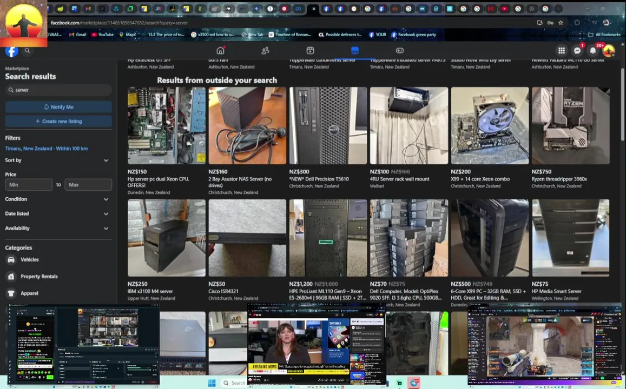
Task: Expand the Availability filter
Action: pos(57,229)
